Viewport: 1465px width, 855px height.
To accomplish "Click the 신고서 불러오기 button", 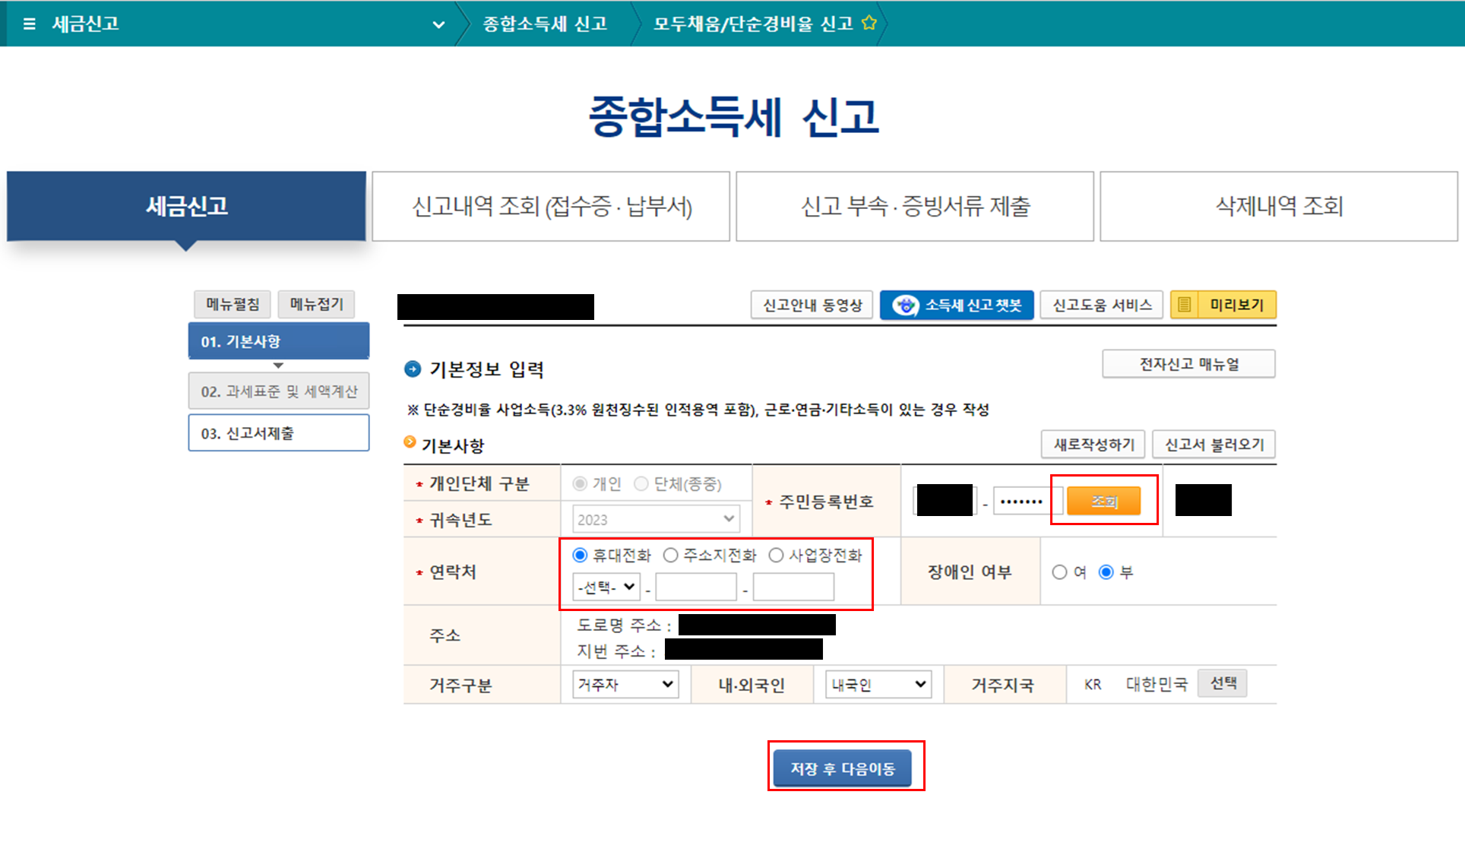I will pos(1213,445).
